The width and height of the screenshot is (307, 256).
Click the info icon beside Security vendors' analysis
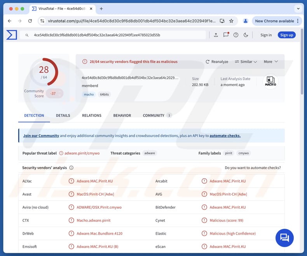point(71,168)
